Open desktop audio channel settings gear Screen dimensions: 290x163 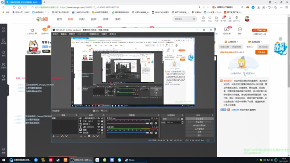click(x=156, y=133)
